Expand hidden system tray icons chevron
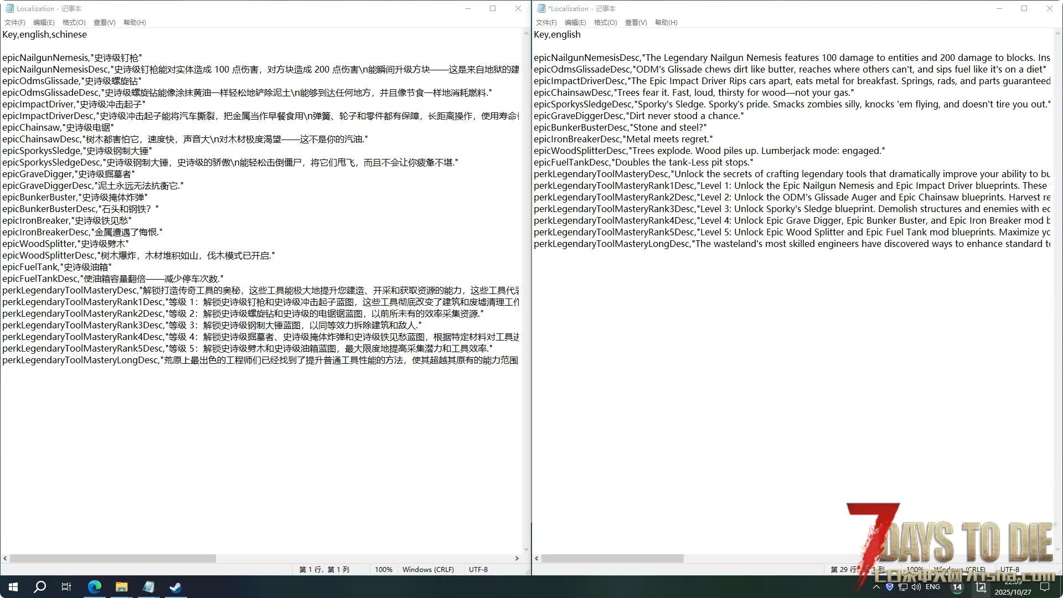1063x598 pixels. pyautogui.click(x=876, y=587)
